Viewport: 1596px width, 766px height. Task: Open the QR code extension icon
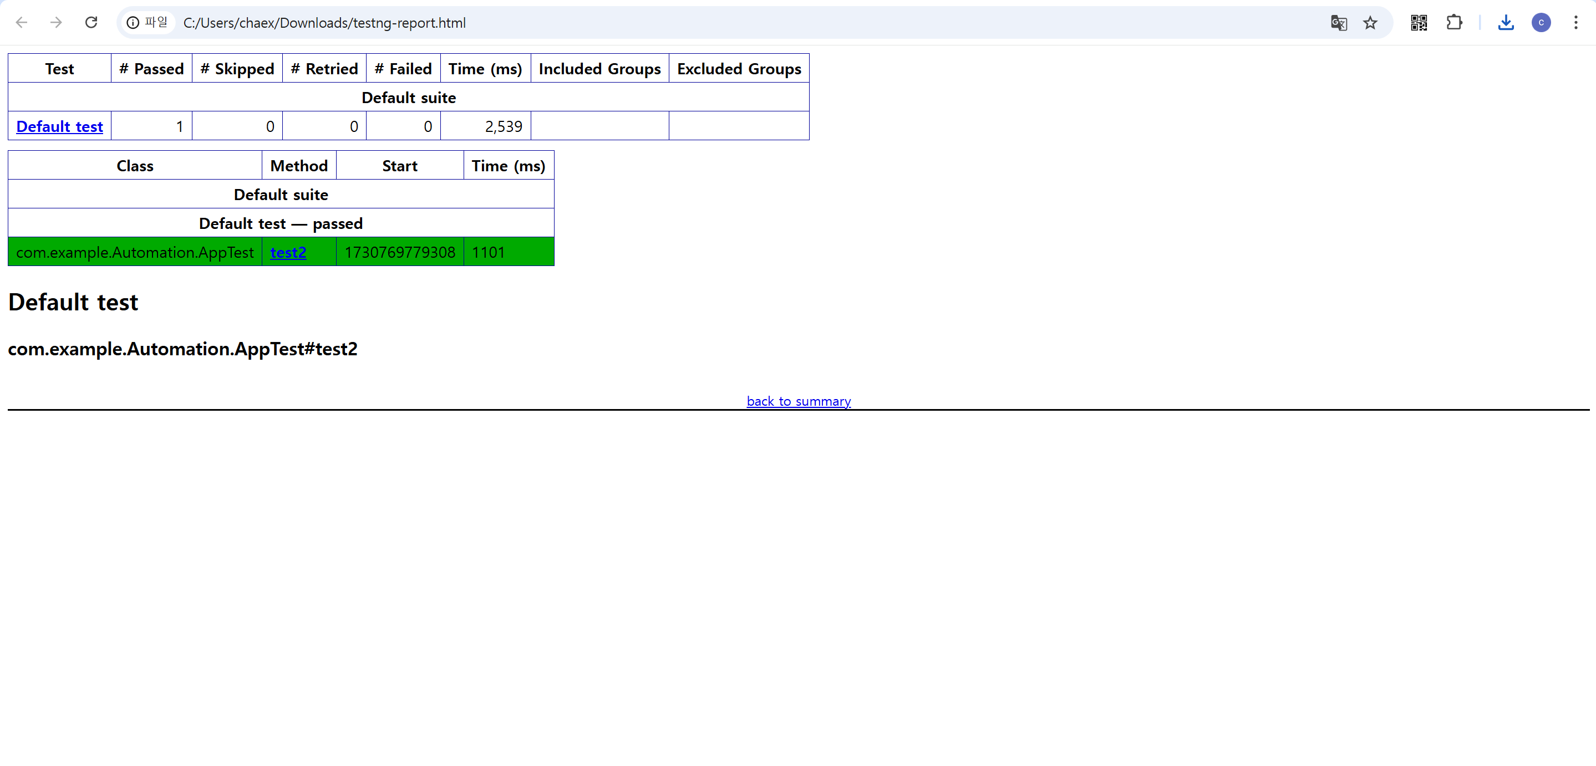coord(1419,23)
